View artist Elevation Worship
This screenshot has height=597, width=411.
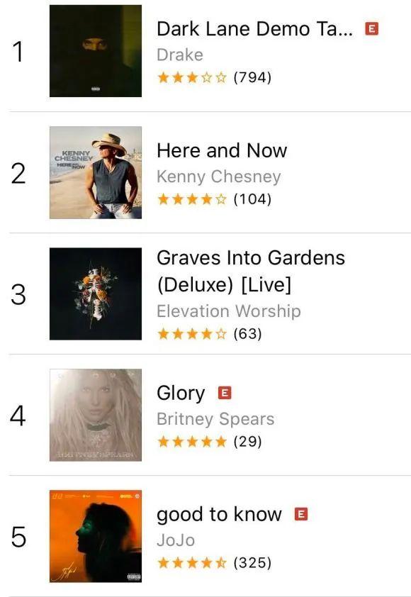229,311
